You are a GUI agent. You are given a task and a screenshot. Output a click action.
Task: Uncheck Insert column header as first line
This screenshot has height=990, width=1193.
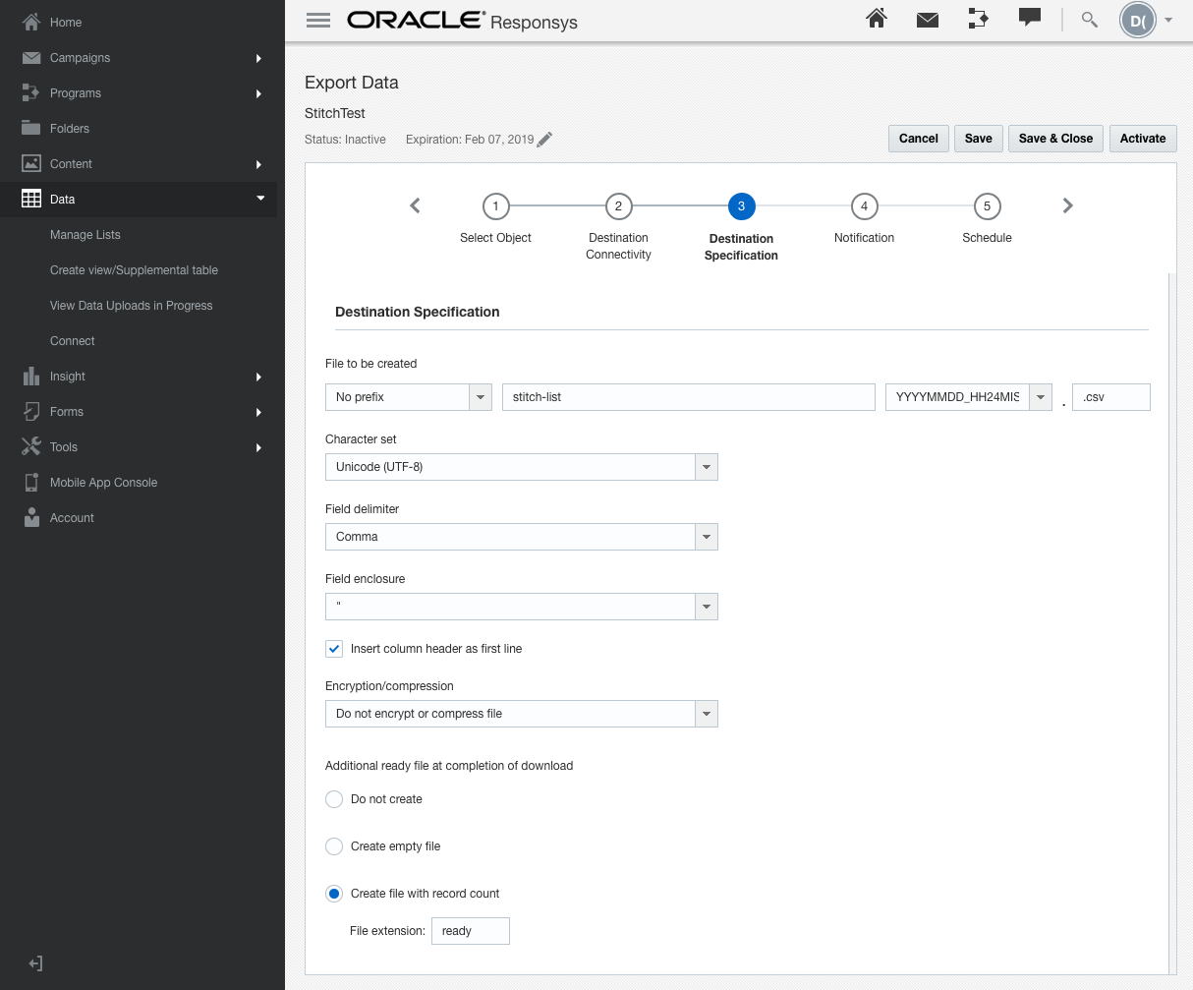pyautogui.click(x=334, y=649)
